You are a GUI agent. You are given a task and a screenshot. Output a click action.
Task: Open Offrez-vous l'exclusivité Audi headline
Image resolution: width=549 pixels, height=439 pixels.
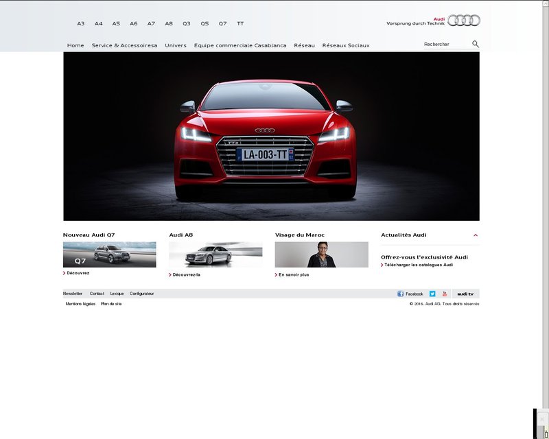(x=424, y=257)
